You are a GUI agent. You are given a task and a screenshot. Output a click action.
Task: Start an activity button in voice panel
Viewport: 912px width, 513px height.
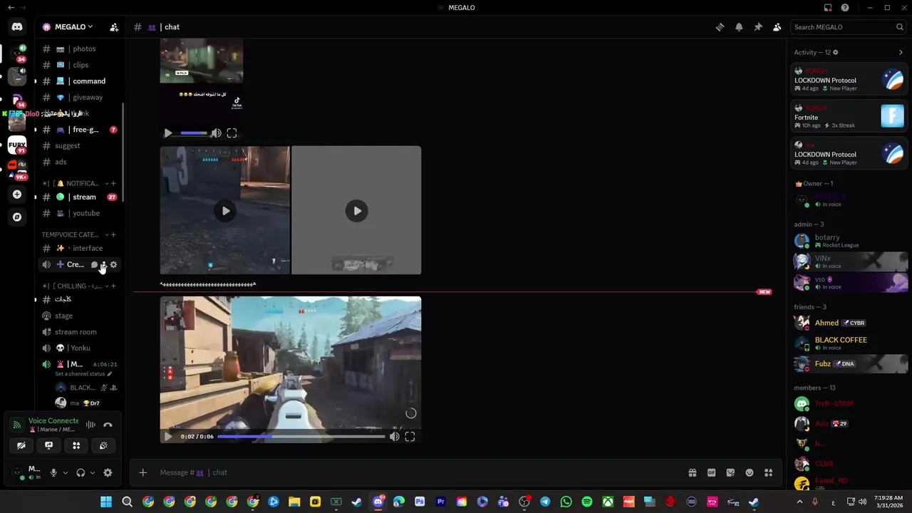click(76, 445)
